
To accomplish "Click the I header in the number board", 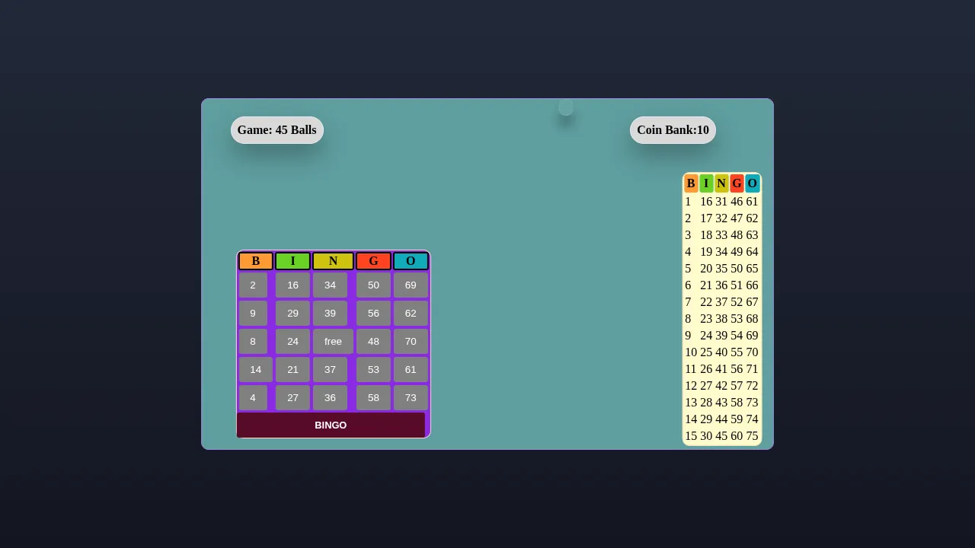I will (x=706, y=183).
